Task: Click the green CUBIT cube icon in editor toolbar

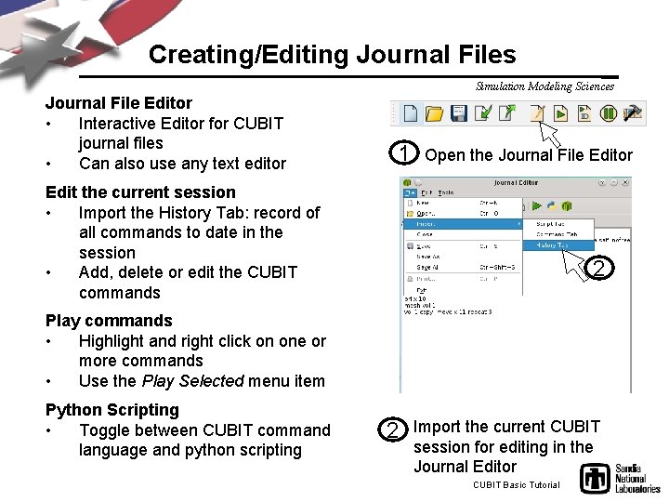Action: pyautogui.click(x=567, y=206)
